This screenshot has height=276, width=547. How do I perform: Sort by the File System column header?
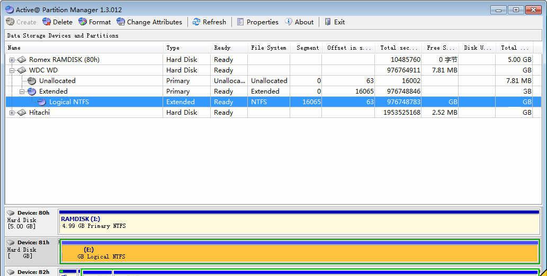[x=269, y=48]
